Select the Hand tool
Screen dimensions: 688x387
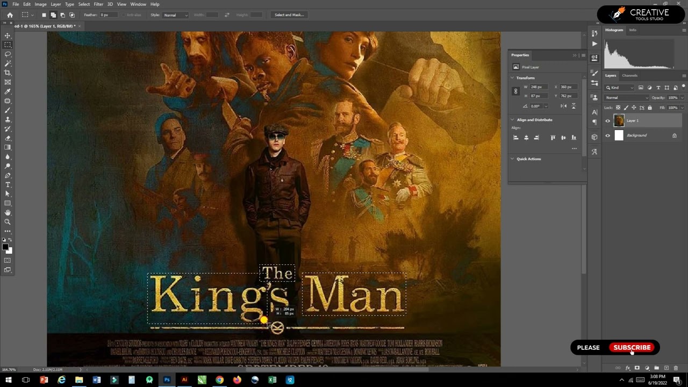8,212
